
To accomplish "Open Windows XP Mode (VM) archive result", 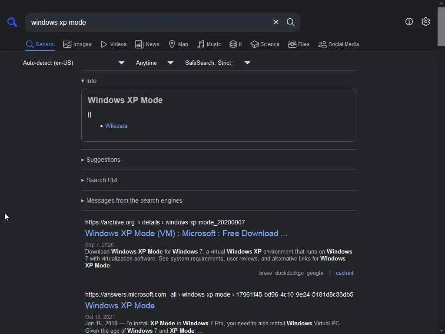I will pyautogui.click(x=186, y=234).
